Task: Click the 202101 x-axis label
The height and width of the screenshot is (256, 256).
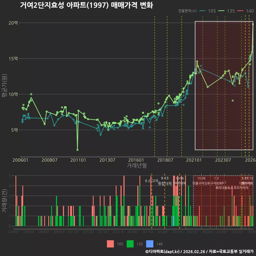Action: [194, 160]
